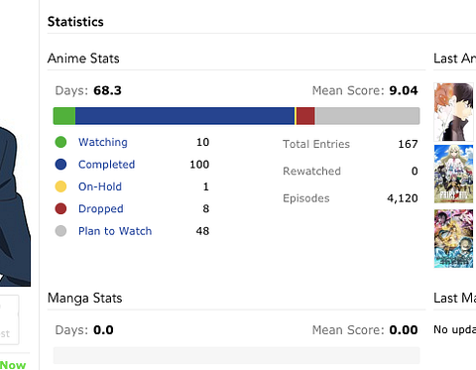Image resolution: width=476 pixels, height=370 pixels.
Task: Click the yellow On-Hold status circle
Action: pyautogui.click(x=60, y=186)
